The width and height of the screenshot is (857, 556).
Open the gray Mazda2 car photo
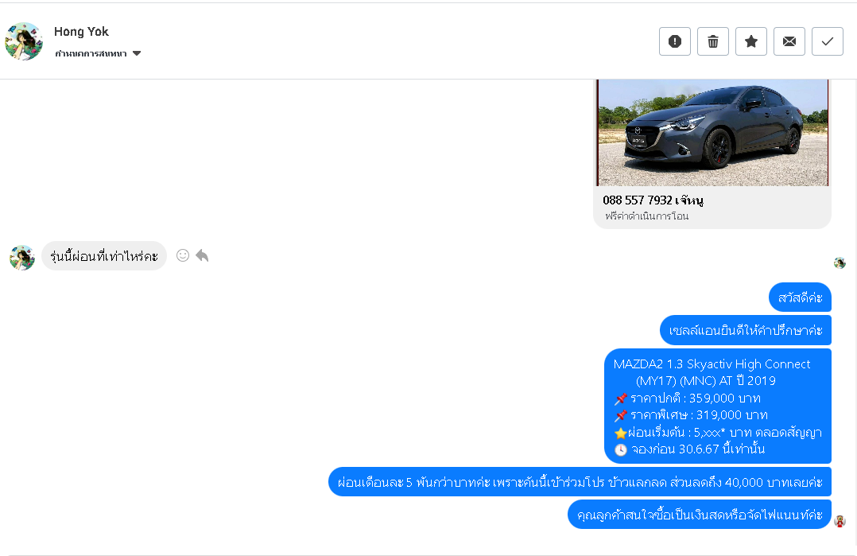point(712,133)
